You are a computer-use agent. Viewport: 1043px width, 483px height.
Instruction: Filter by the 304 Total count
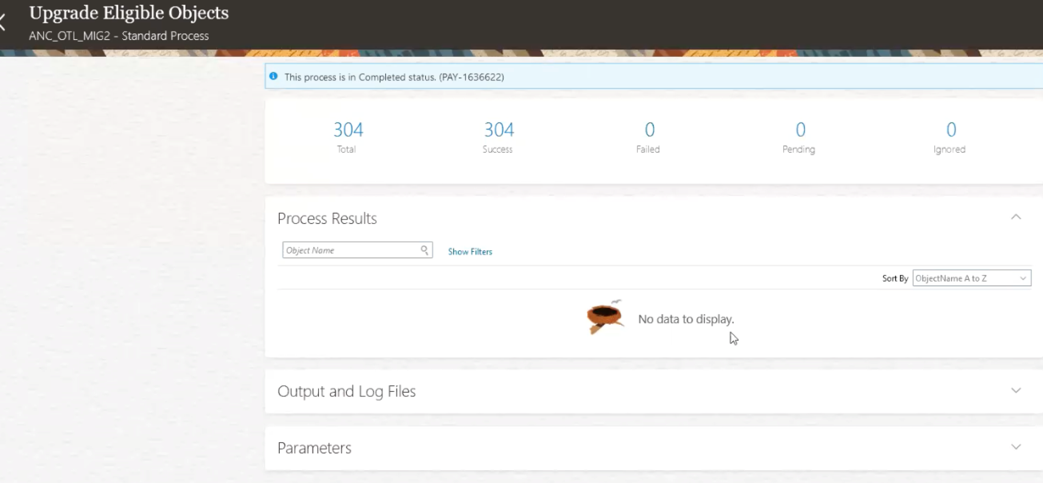click(x=348, y=130)
